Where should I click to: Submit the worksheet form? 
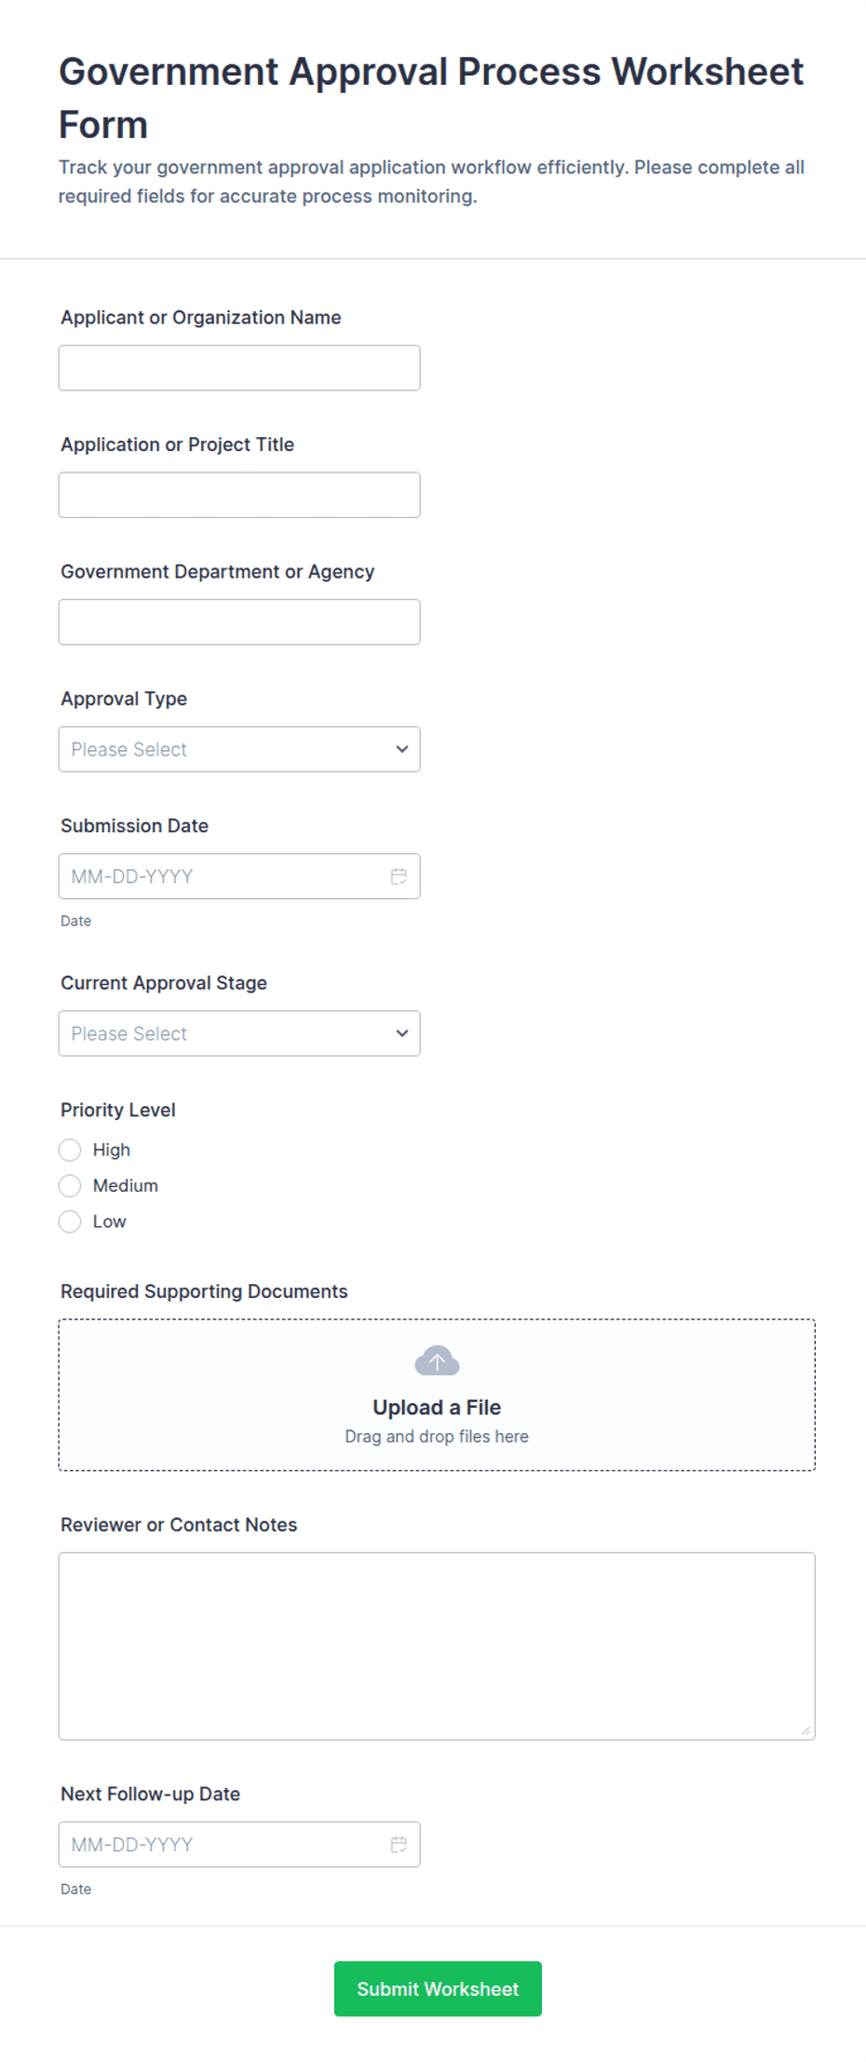click(x=438, y=1988)
